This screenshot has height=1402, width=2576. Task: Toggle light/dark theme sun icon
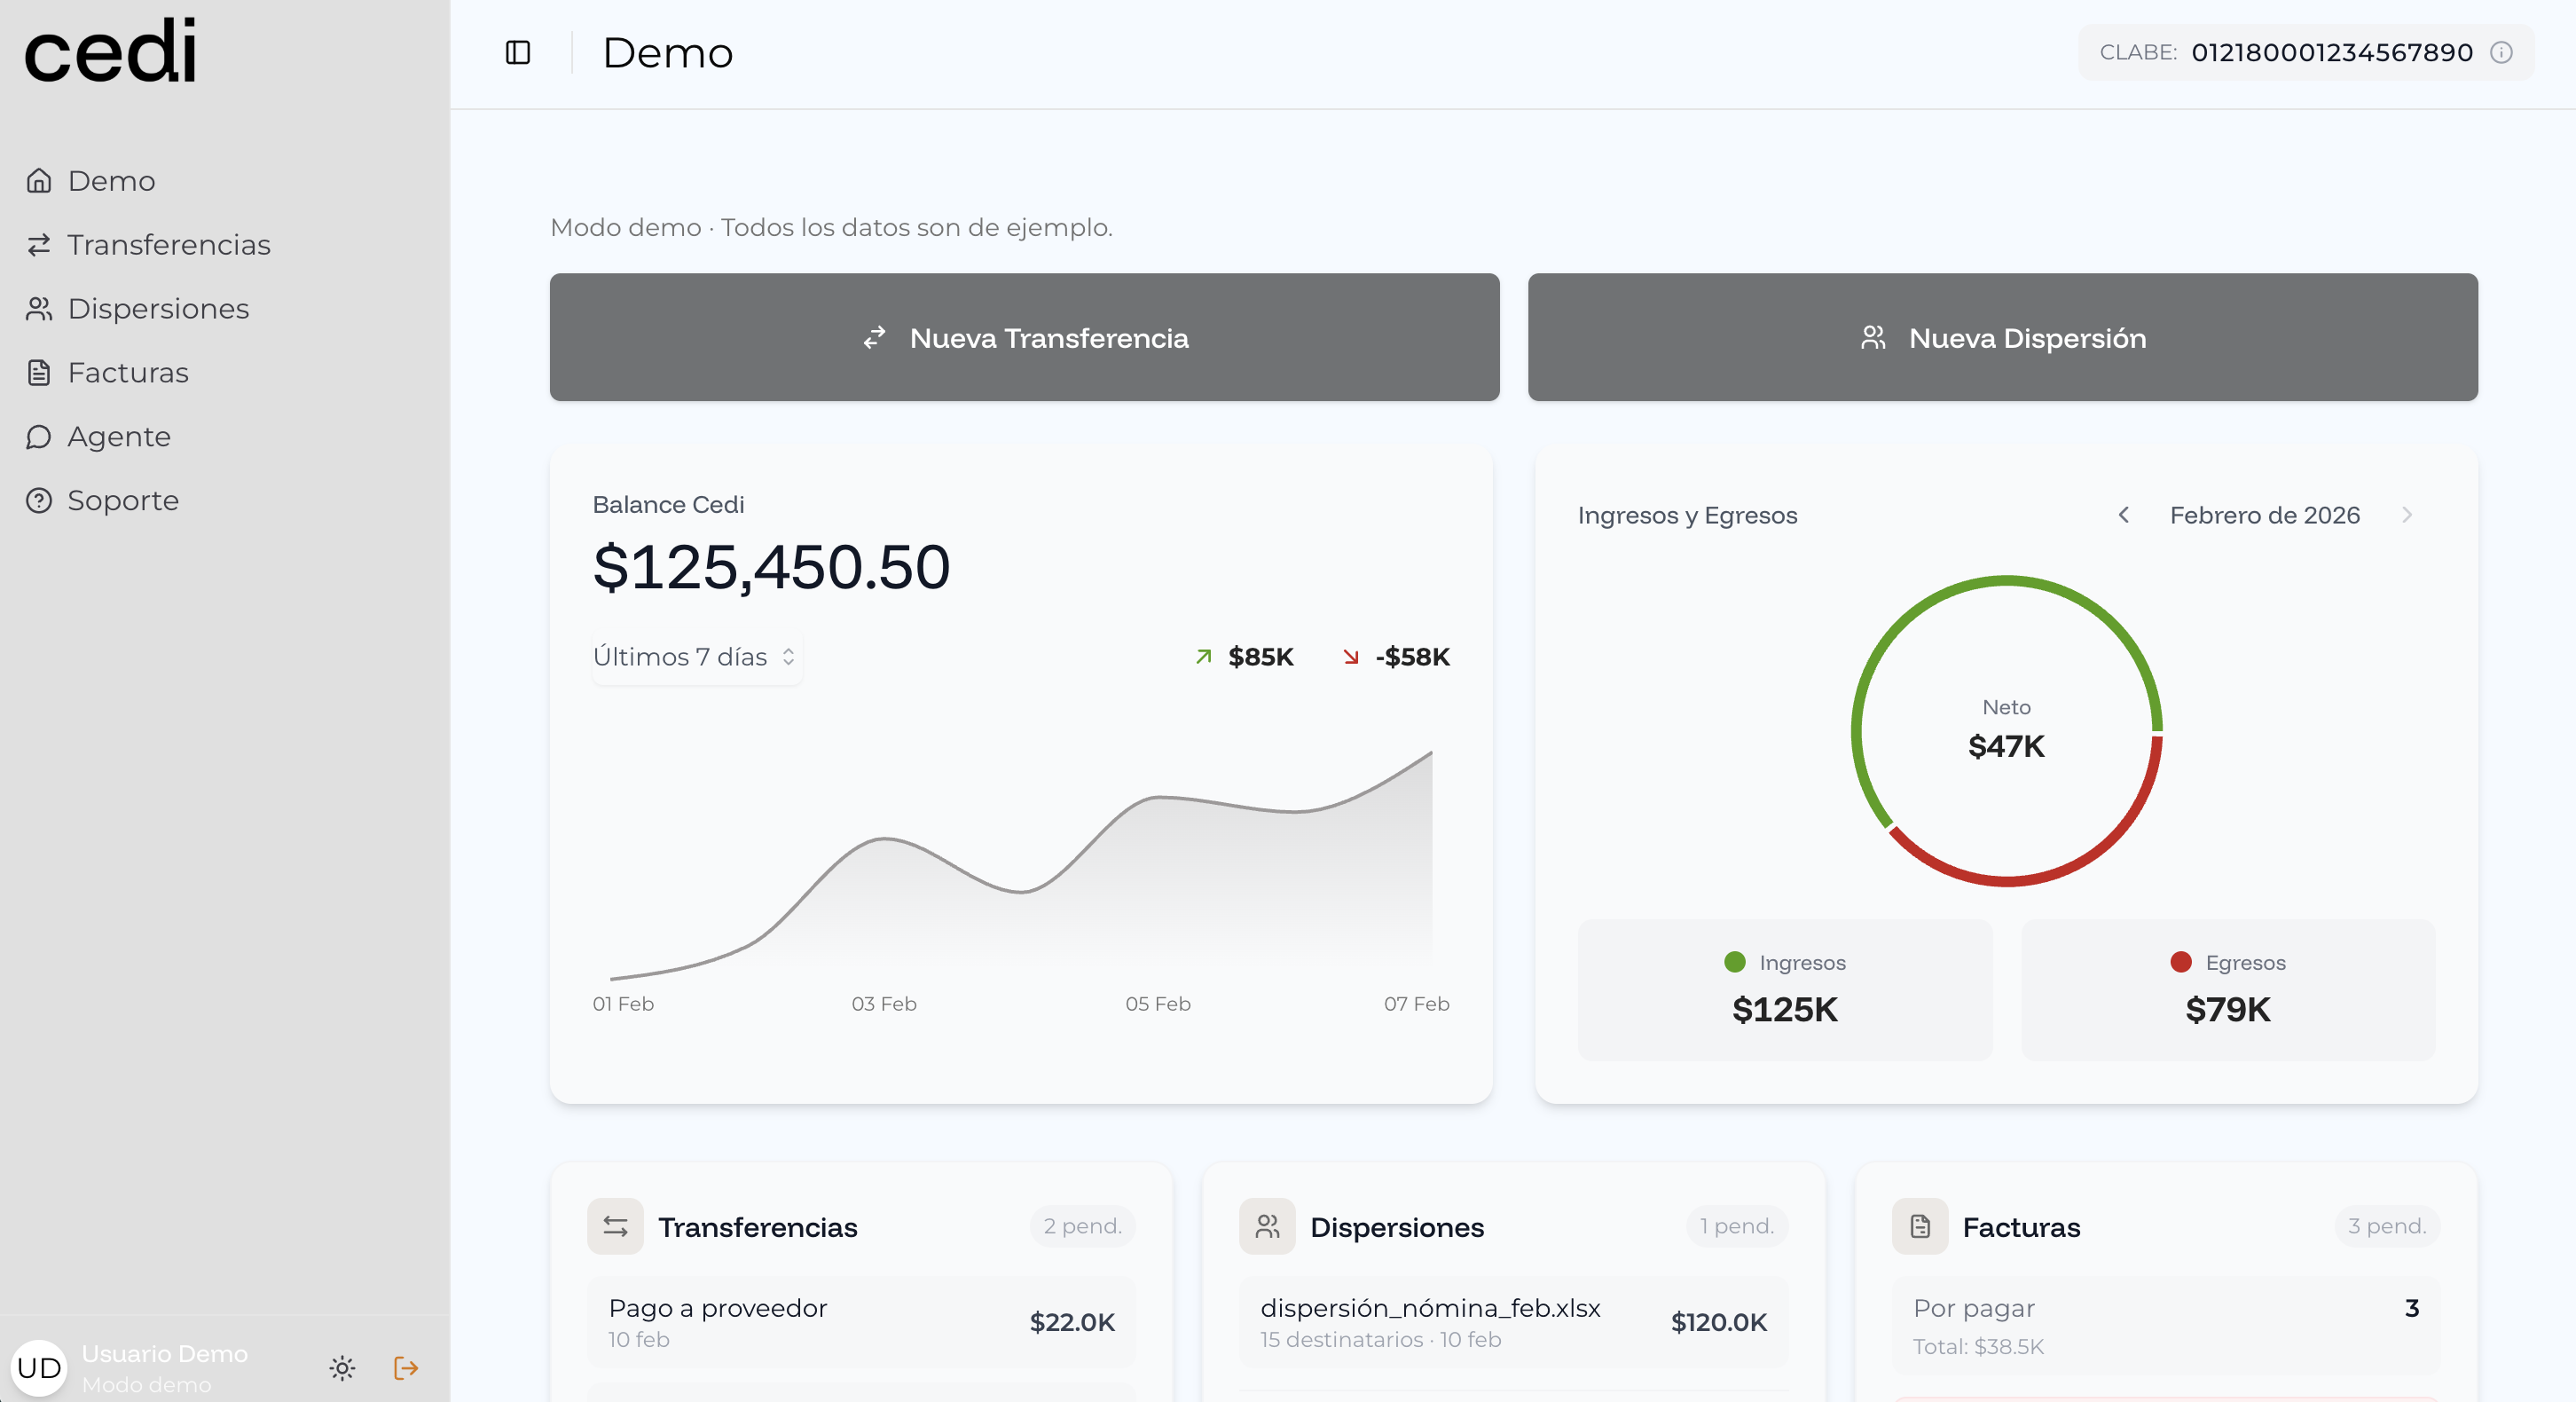pos(342,1368)
